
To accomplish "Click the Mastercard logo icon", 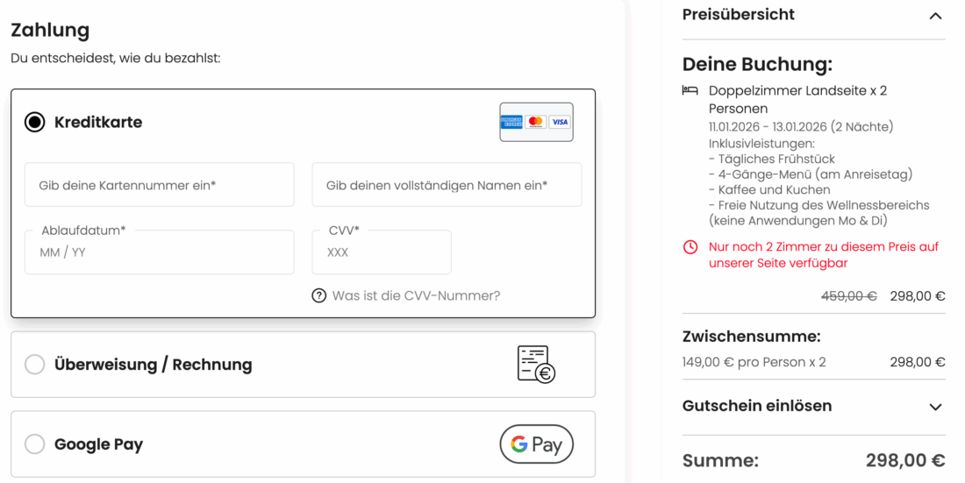I will coord(536,122).
